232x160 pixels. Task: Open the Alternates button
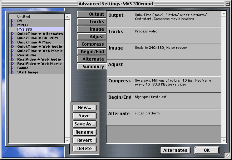pos(175,150)
